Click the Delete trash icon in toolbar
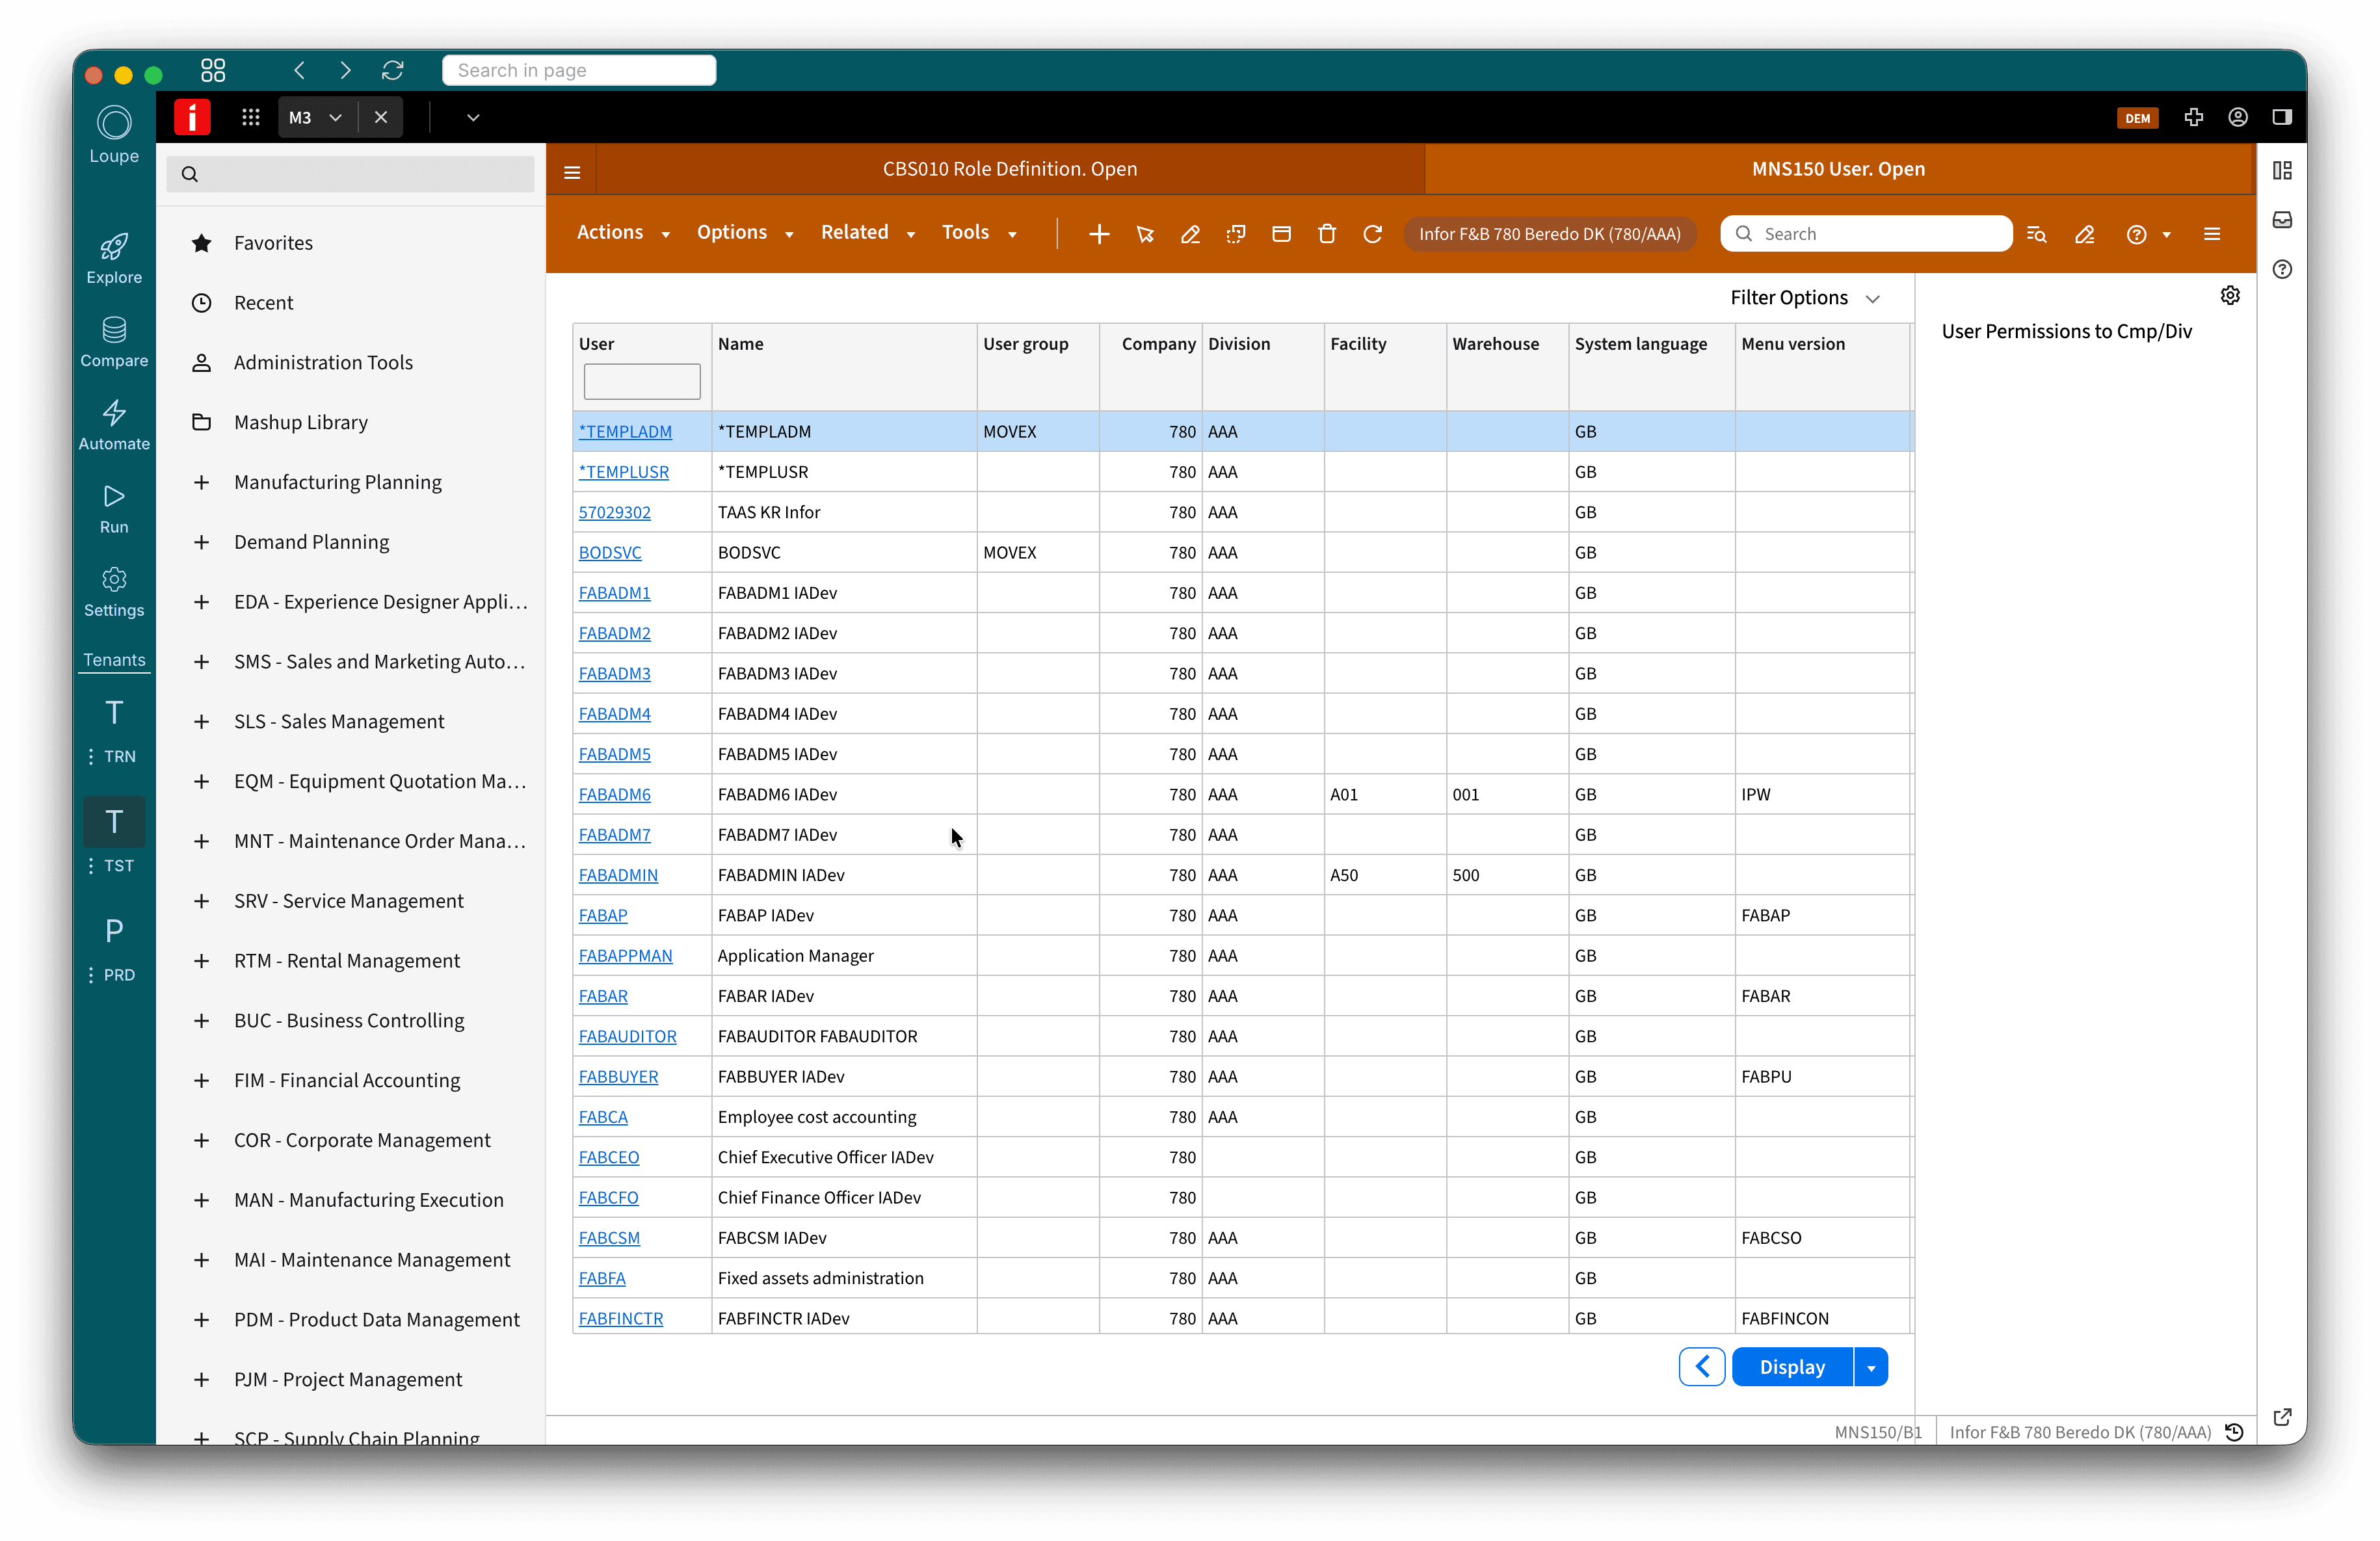The height and width of the screenshot is (1541, 2380). pyautogui.click(x=1327, y=234)
